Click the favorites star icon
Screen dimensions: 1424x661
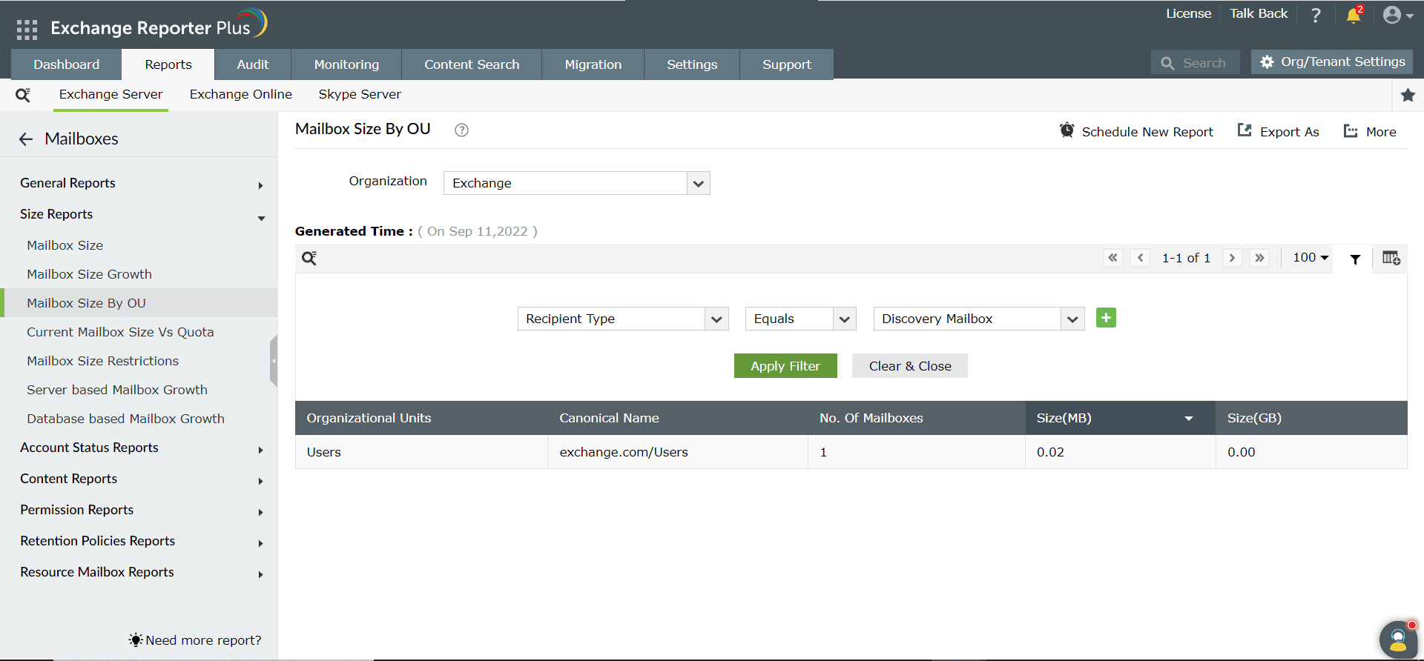pyautogui.click(x=1408, y=95)
